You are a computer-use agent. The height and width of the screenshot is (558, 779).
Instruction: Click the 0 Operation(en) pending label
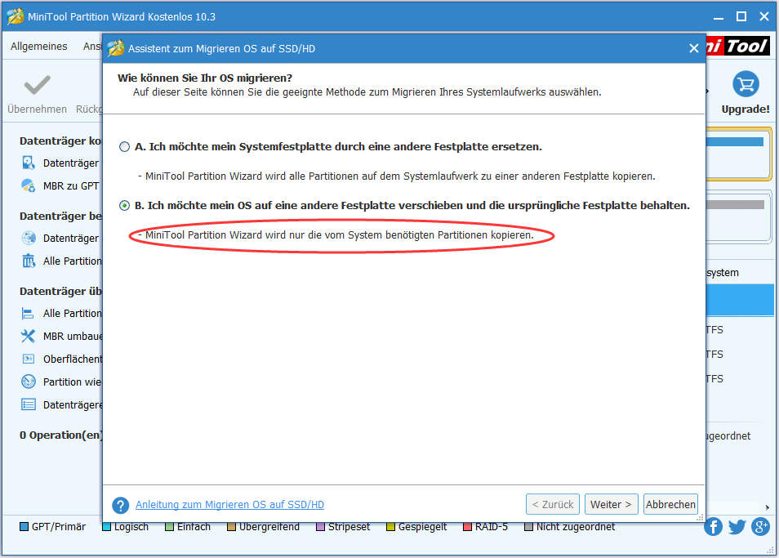tap(60, 435)
